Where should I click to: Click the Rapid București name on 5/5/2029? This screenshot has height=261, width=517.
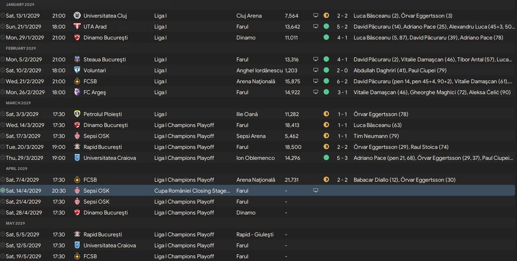[102, 234]
